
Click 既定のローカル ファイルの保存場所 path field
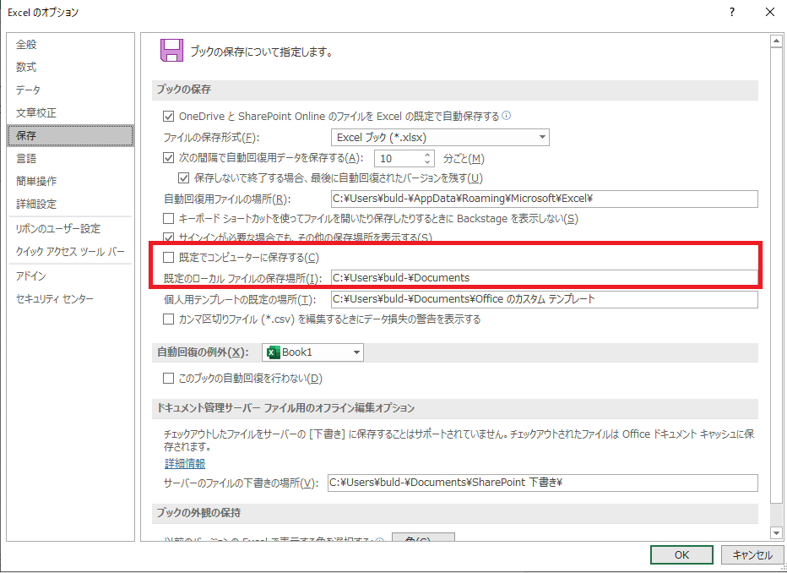pos(544,278)
